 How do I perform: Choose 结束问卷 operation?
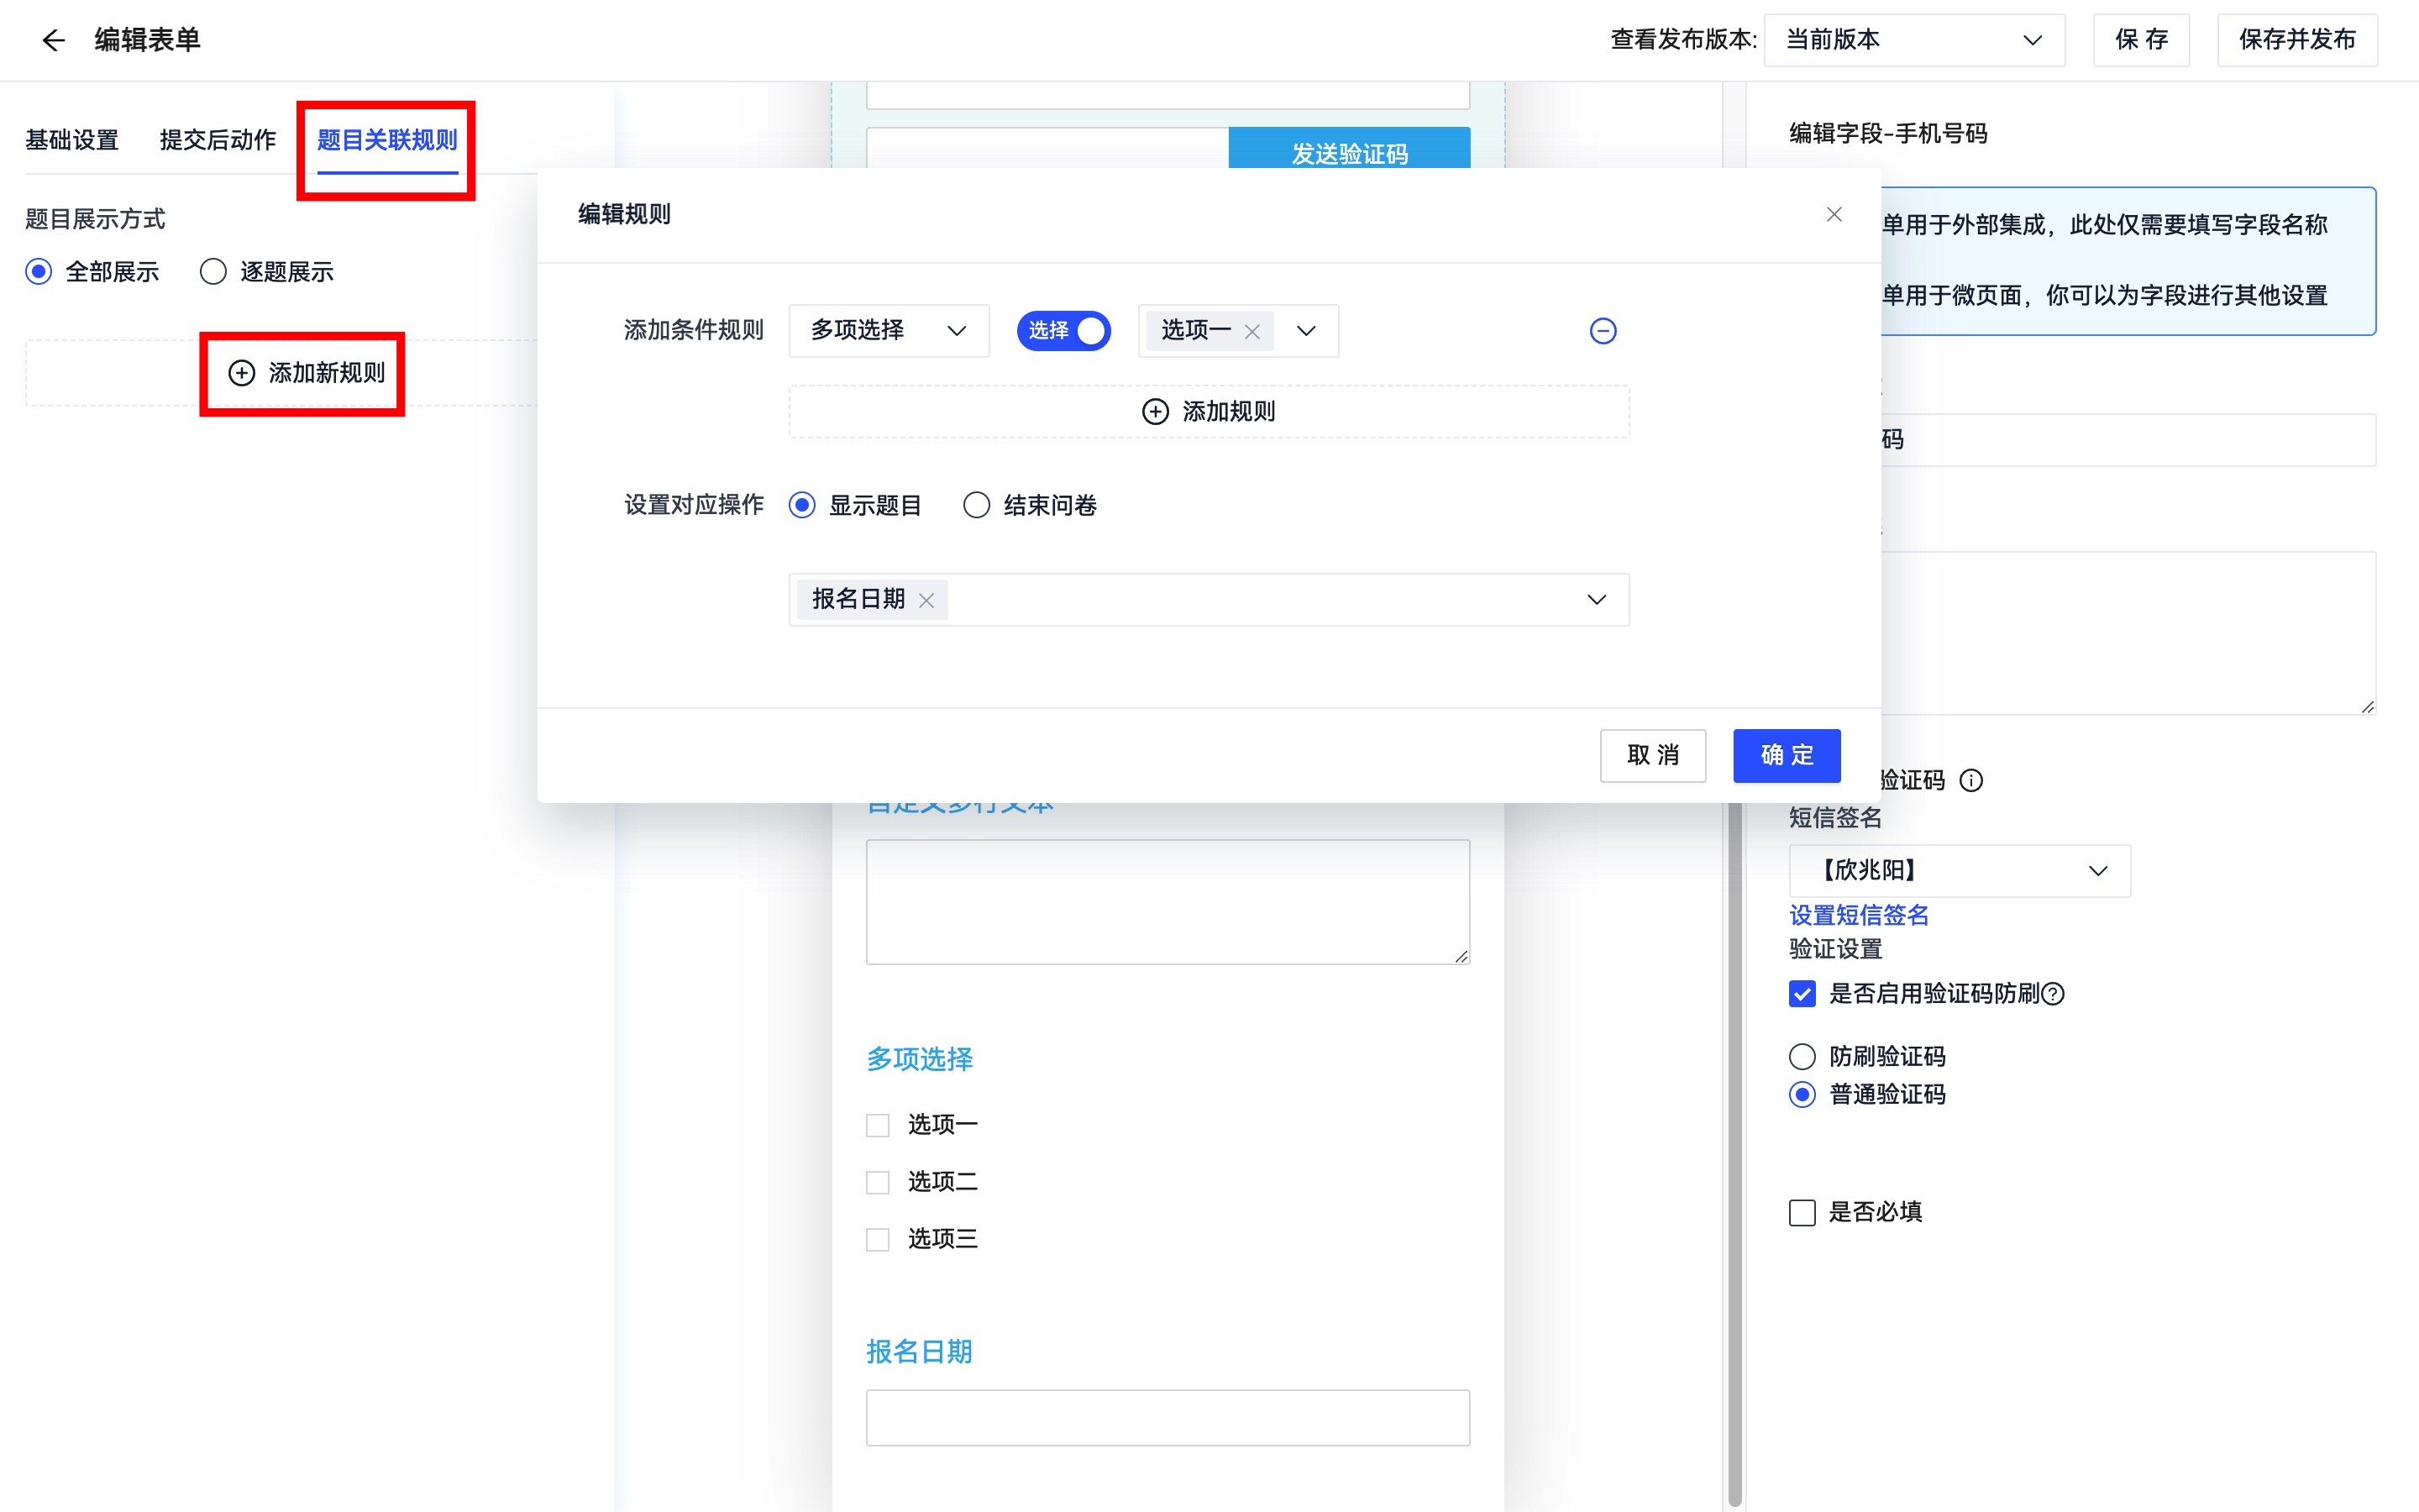[x=977, y=505]
